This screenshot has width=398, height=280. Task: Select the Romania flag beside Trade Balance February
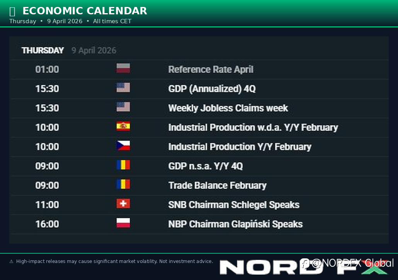click(123, 184)
